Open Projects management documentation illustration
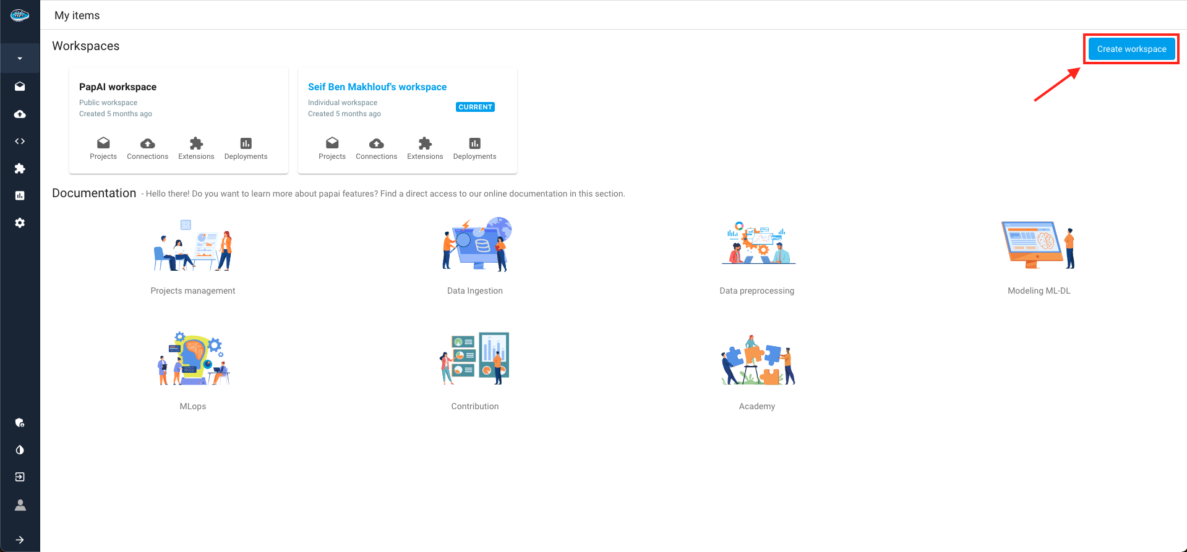The width and height of the screenshot is (1187, 552). (193, 245)
